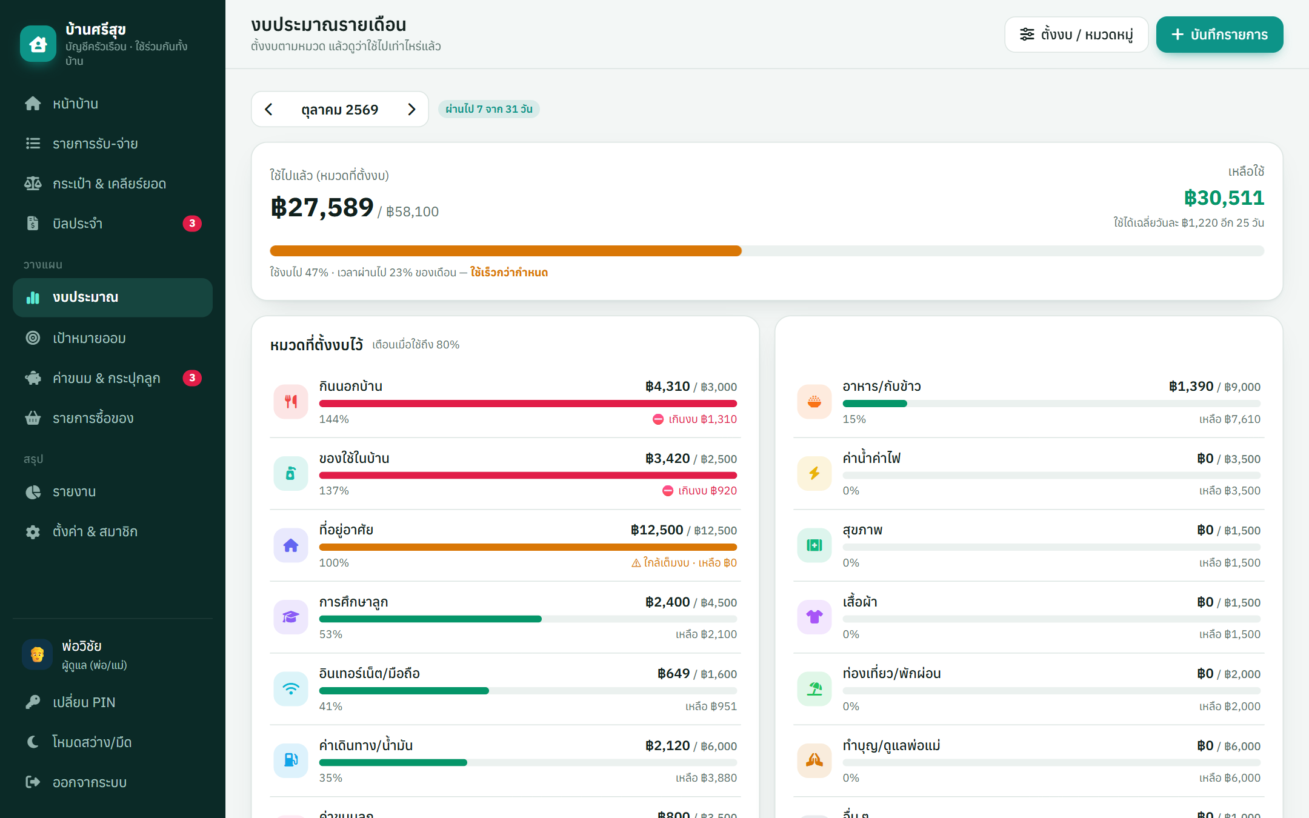This screenshot has width=1309, height=818.
Task: Click the ใกล้เต็มงบ · เหลือ ฿0 alert
Action: click(684, 563)
